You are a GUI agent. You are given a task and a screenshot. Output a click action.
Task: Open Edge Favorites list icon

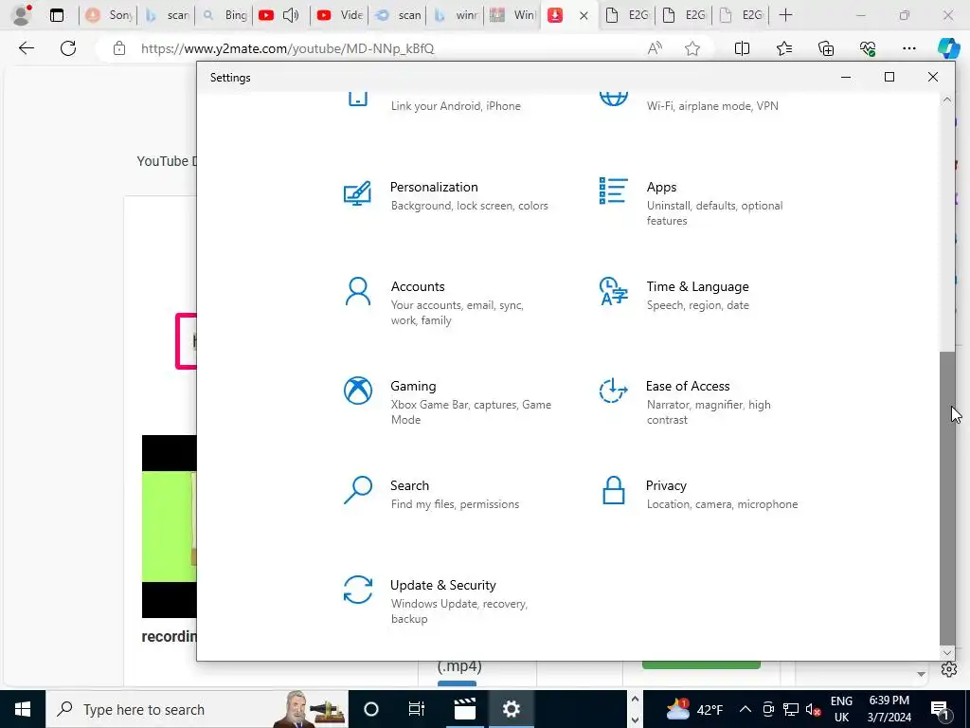tap(783, 48)
